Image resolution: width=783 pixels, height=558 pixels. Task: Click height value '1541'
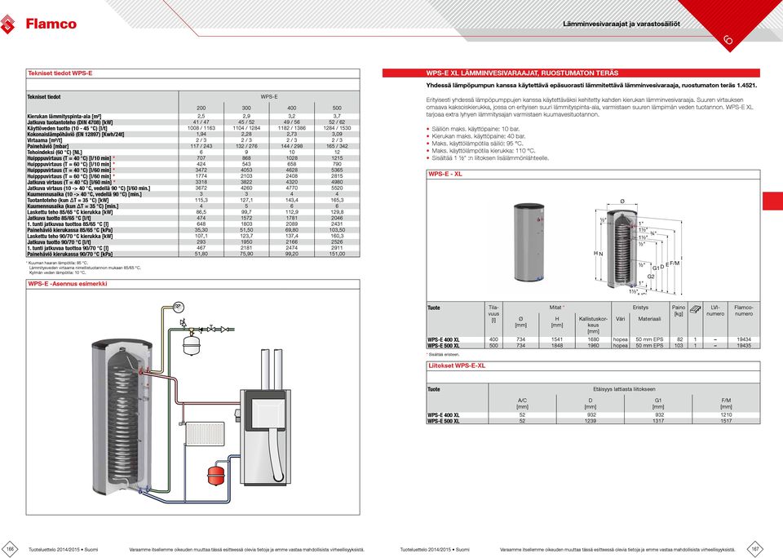[x=557, y=339]
